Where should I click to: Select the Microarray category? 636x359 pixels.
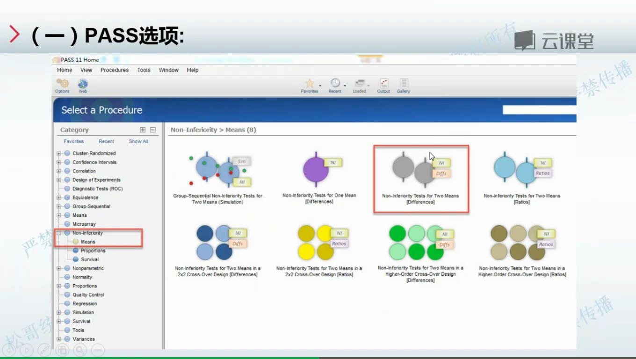[84, 224]
